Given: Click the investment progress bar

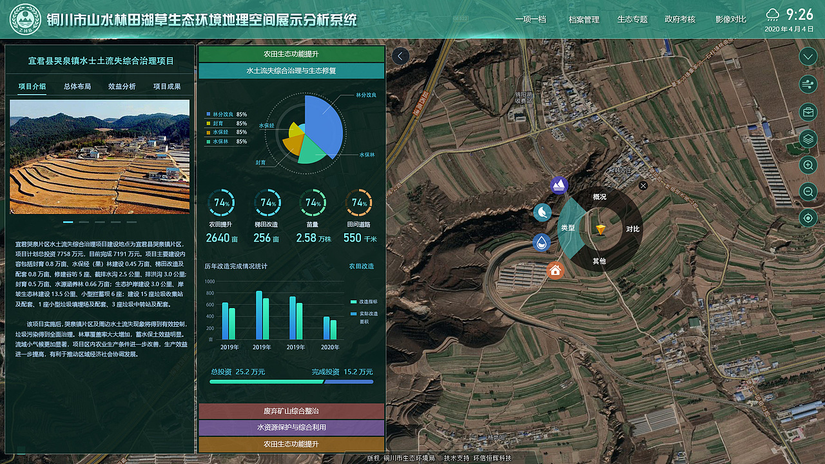Looking at the screenshot, I should [291, 382].
